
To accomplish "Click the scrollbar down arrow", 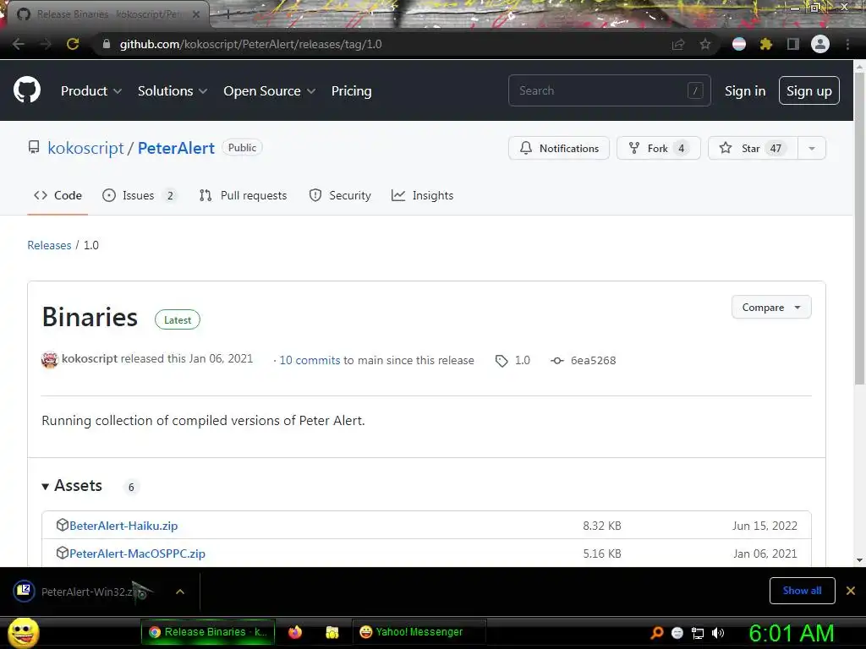I will pos(860,561).
